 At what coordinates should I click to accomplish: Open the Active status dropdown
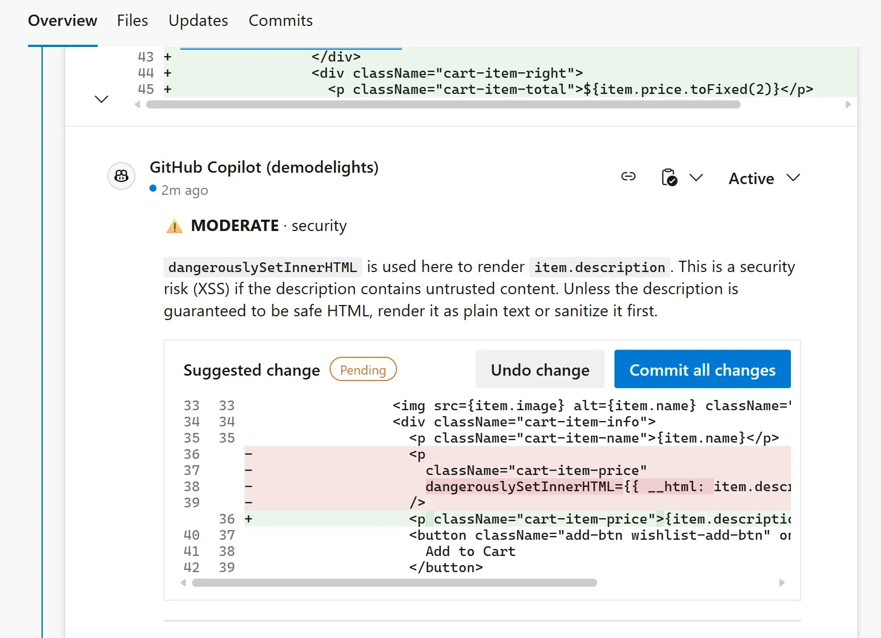[764, 178]
